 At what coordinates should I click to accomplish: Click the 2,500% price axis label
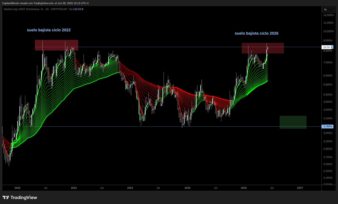tap(328, 164)
